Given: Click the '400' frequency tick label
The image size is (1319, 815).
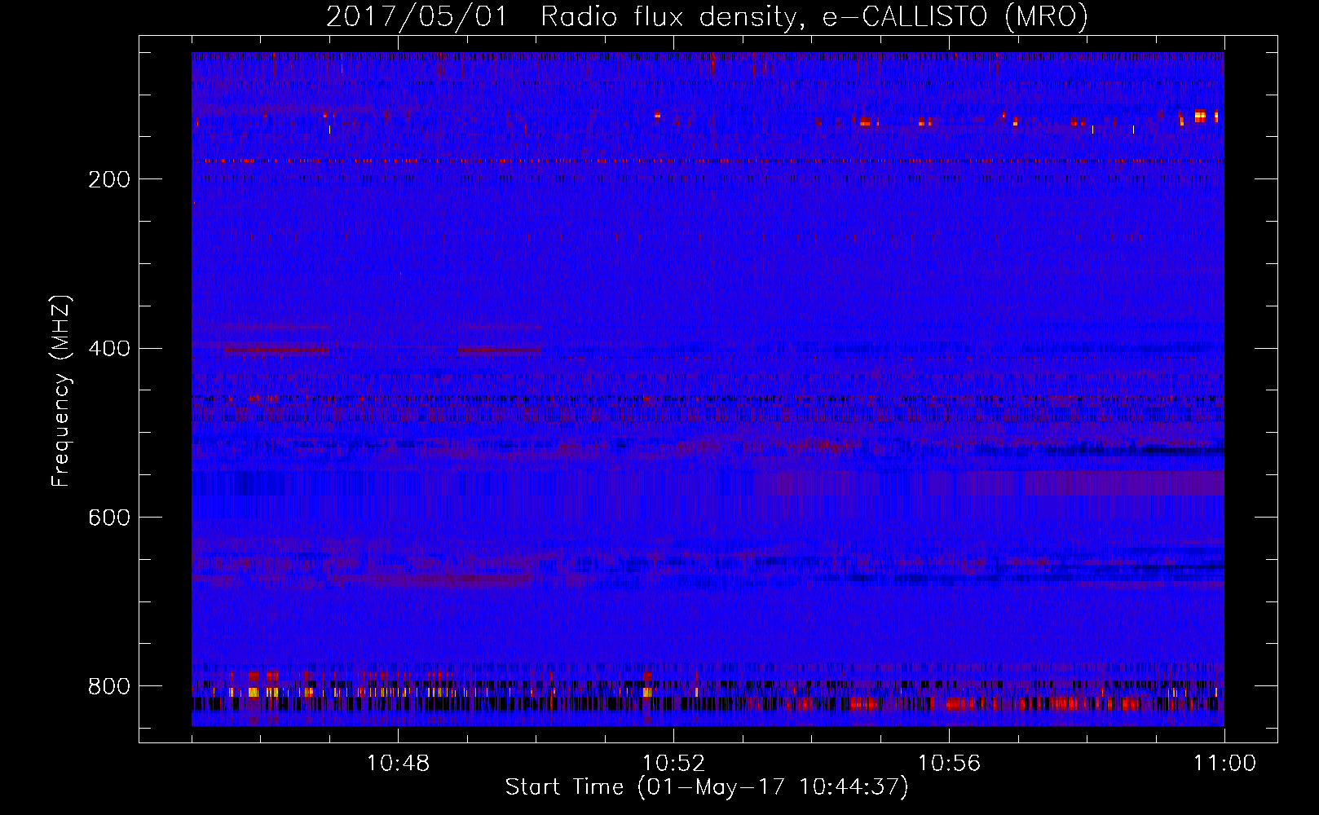Looking at the screenshot, I should [109, 349].
